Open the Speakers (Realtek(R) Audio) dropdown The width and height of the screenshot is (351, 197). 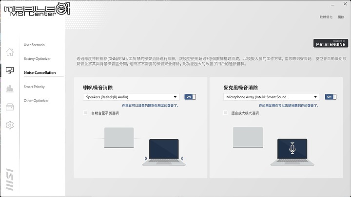(131, 97)
